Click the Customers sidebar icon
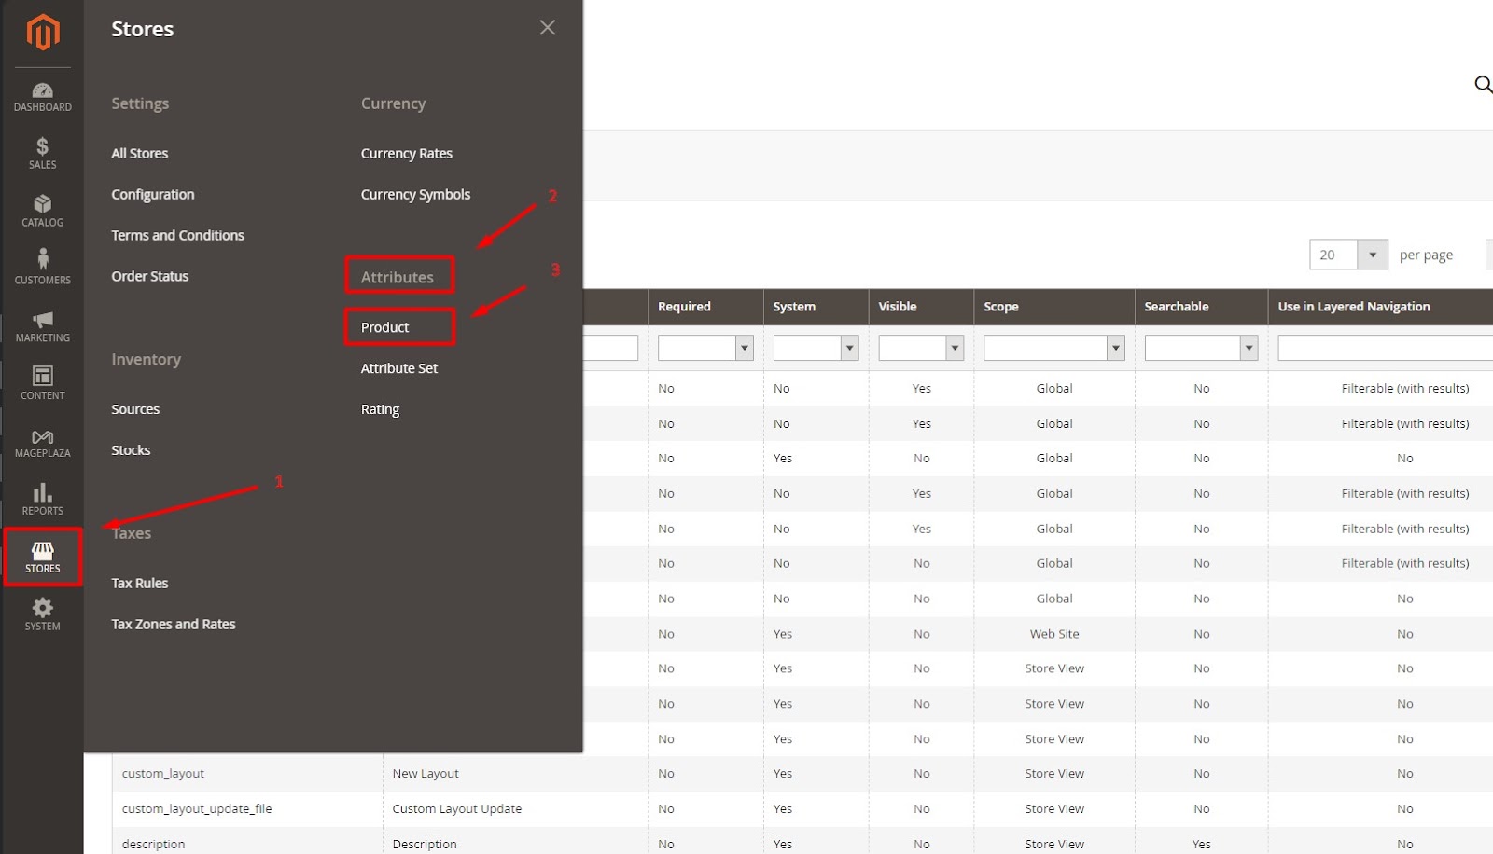Image resolution: width=1493 pixels, height=854 pixels. coord(42,268)
